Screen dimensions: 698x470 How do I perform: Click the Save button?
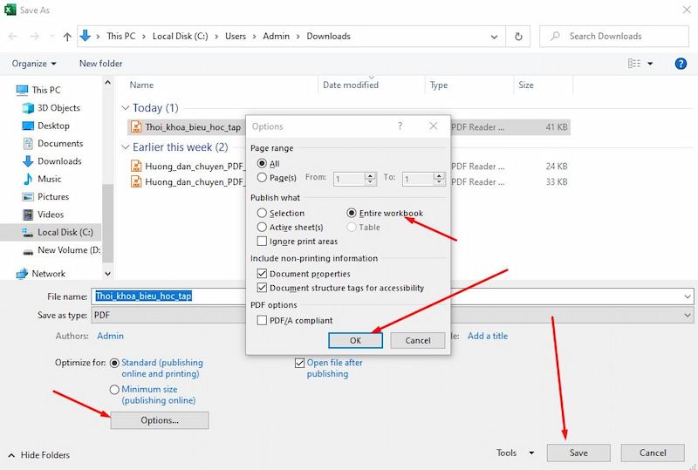click(x=578, y=453)
